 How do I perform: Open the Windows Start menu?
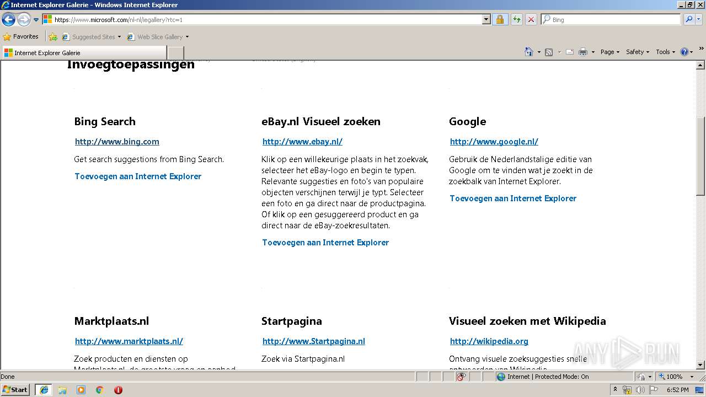pos(15,389)
